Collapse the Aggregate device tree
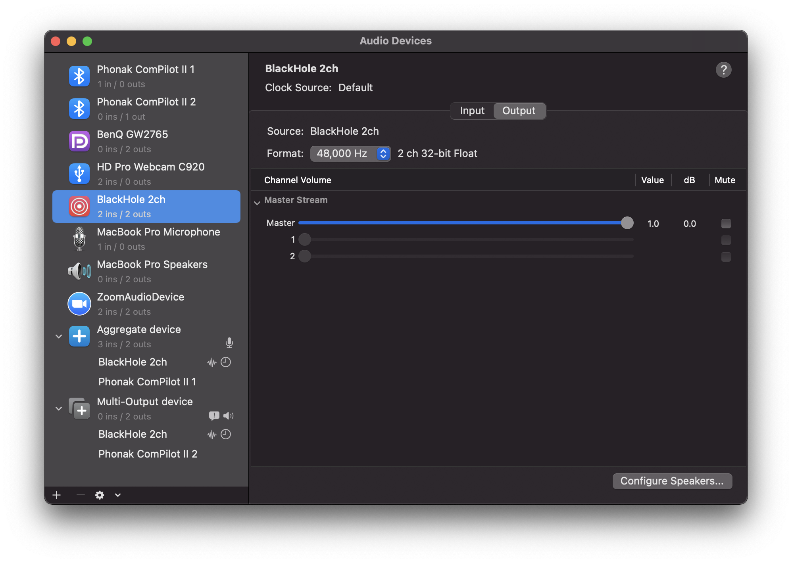The height and width of the screenshot is (563, 792). coord(59,337)
